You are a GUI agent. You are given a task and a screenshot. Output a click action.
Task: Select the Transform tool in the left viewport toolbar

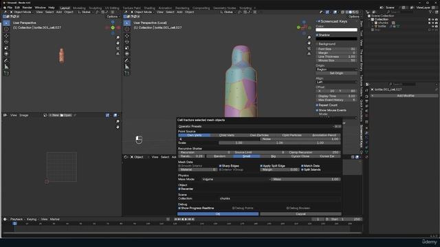(6, 54)
